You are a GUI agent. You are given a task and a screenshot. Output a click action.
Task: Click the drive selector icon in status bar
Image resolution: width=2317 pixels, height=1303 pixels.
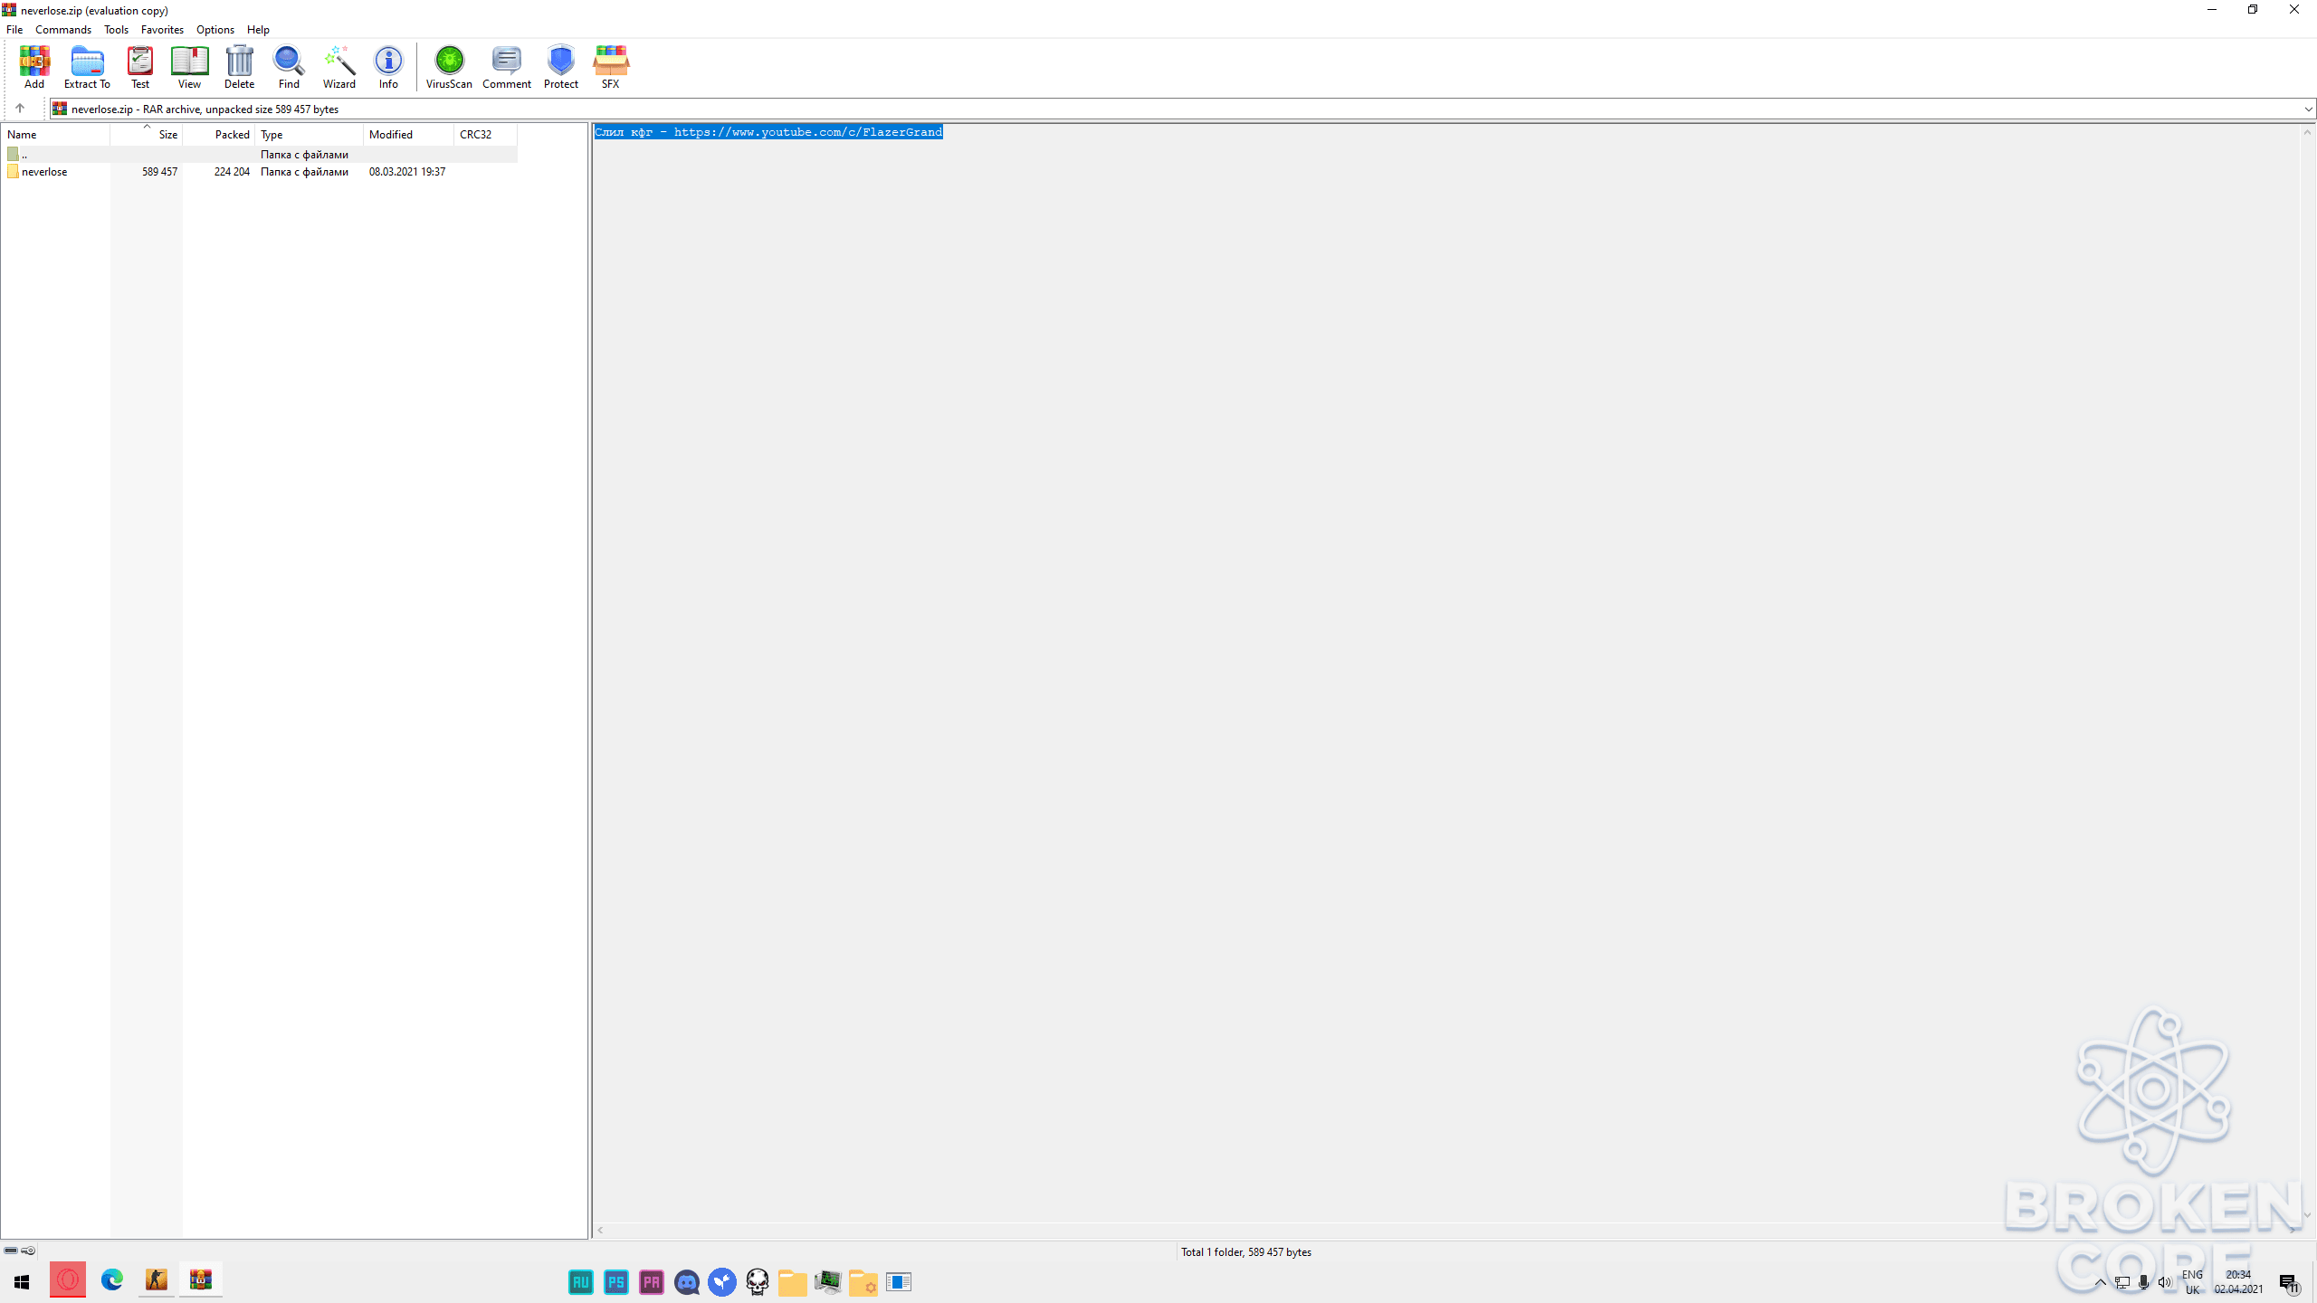click(11, 1251)
